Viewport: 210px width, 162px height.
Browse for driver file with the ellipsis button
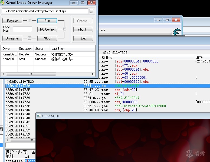tap(91, 11)
